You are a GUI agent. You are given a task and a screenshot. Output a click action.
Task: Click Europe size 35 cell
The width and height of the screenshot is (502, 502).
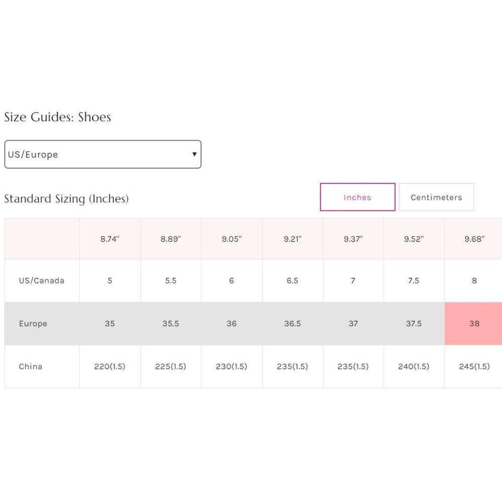pos(110,324)
